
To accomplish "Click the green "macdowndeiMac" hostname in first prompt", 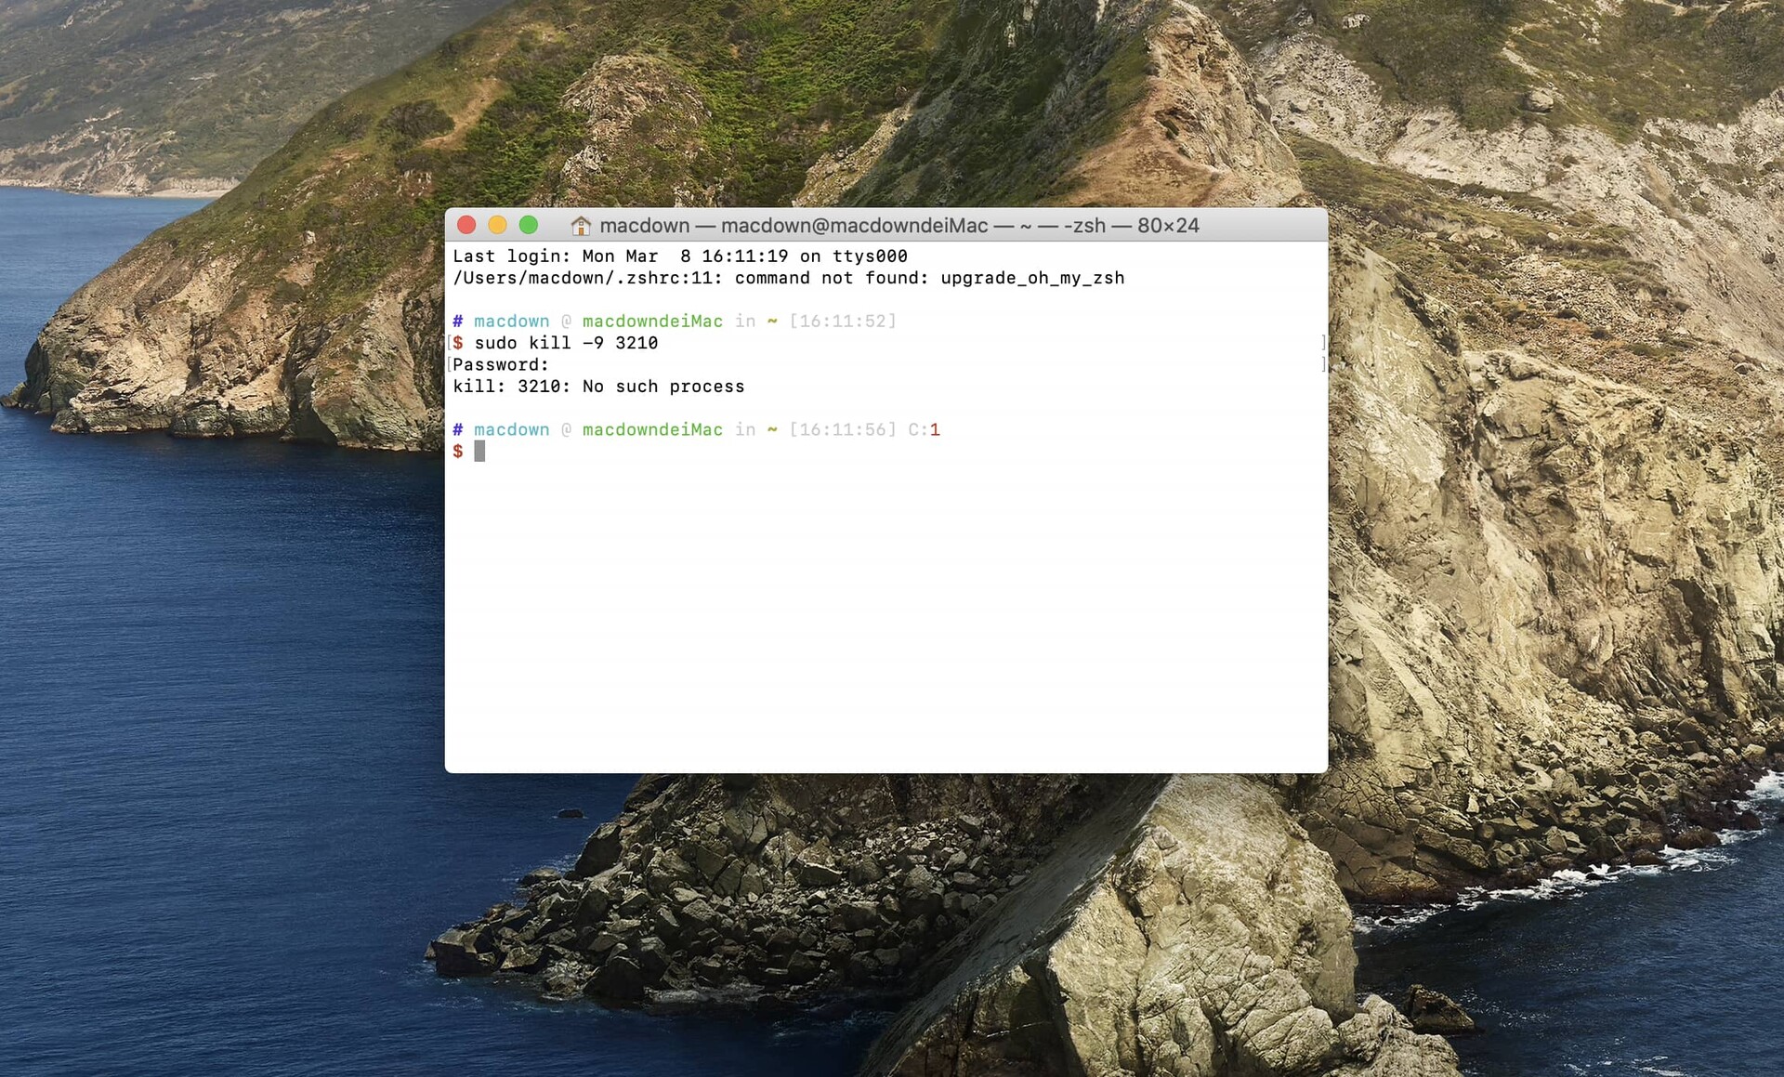I will (x=651, y=322).
